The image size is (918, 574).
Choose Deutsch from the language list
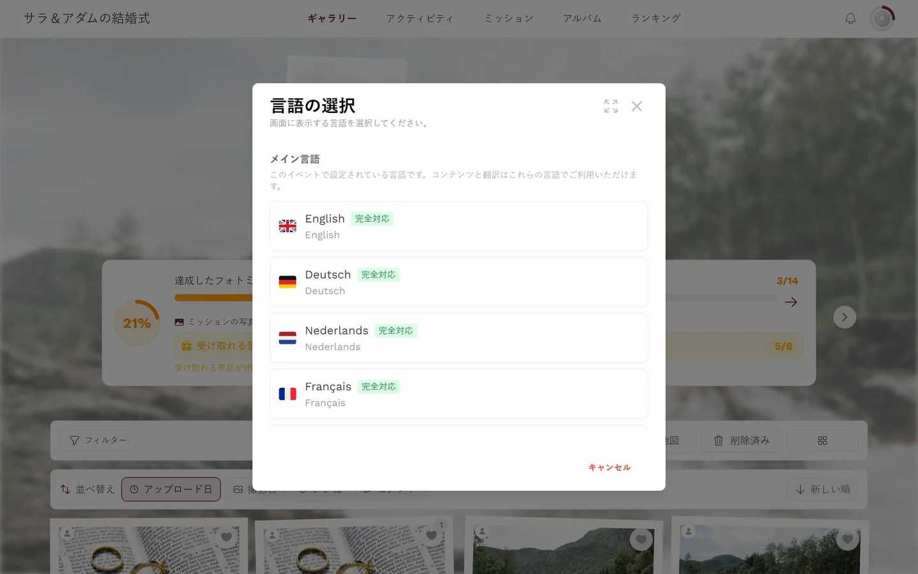click(459, 282)
